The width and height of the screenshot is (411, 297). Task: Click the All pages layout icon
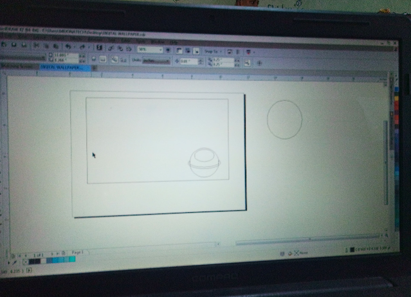(x=114, y=60)
